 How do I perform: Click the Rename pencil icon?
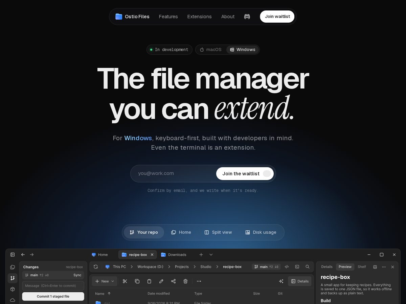tap(161, 281)
